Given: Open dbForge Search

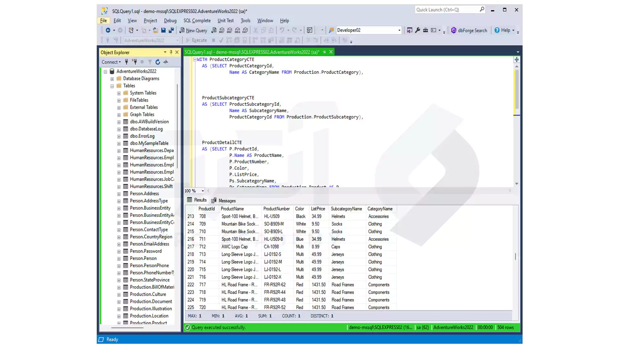Looking at the screenshot, I should coord(469,30).
